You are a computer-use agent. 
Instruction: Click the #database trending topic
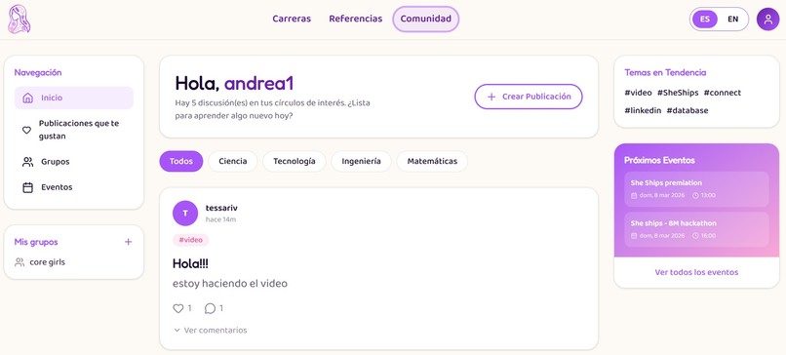point(688,111)
